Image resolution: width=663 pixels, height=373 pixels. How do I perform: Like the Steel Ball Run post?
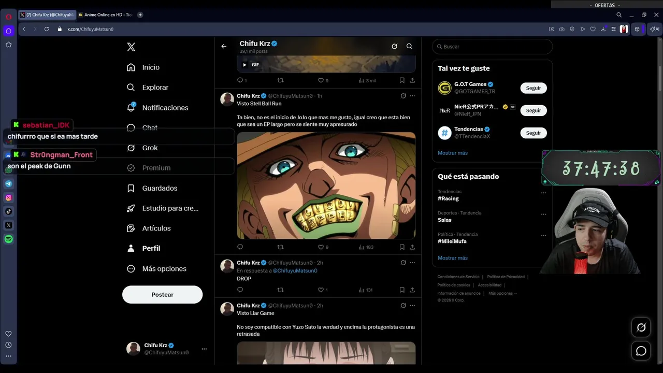[321, 247]
